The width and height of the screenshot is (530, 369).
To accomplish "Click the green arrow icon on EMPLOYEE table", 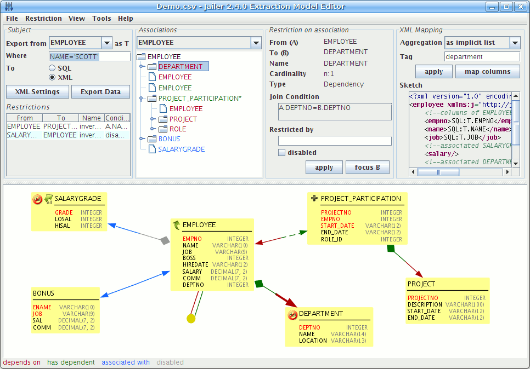I will pyautogui.click(x=177, y=225).
